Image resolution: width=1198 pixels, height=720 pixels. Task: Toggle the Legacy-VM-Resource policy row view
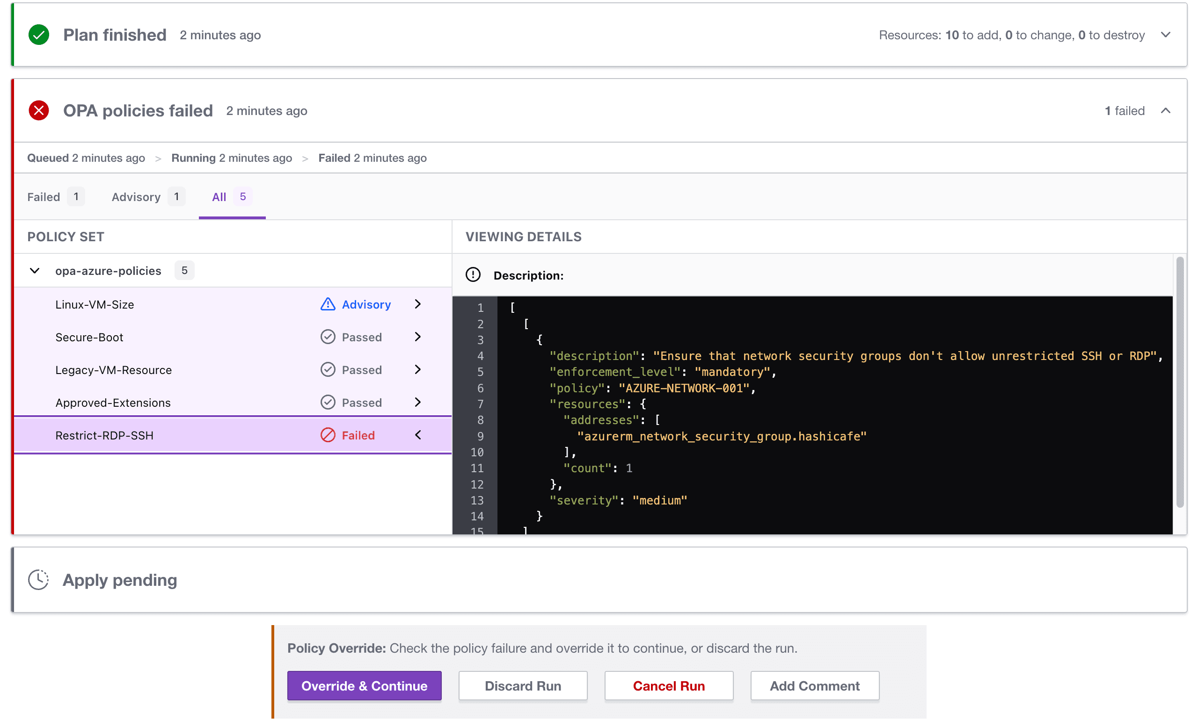tap(418, 369)
